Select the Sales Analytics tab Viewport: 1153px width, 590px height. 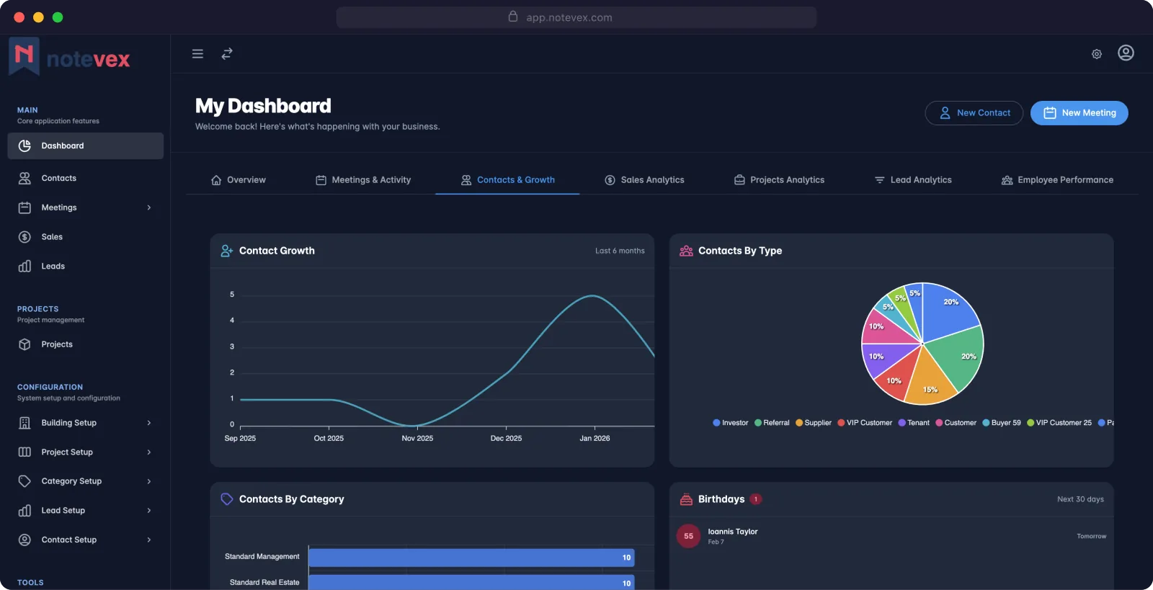tap(644, 180)
